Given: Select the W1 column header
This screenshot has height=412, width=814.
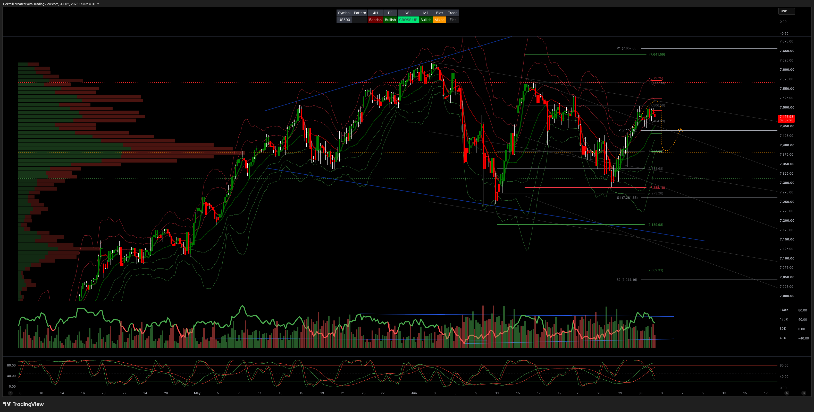Looking at the screenshot, I should coord(408,13).
